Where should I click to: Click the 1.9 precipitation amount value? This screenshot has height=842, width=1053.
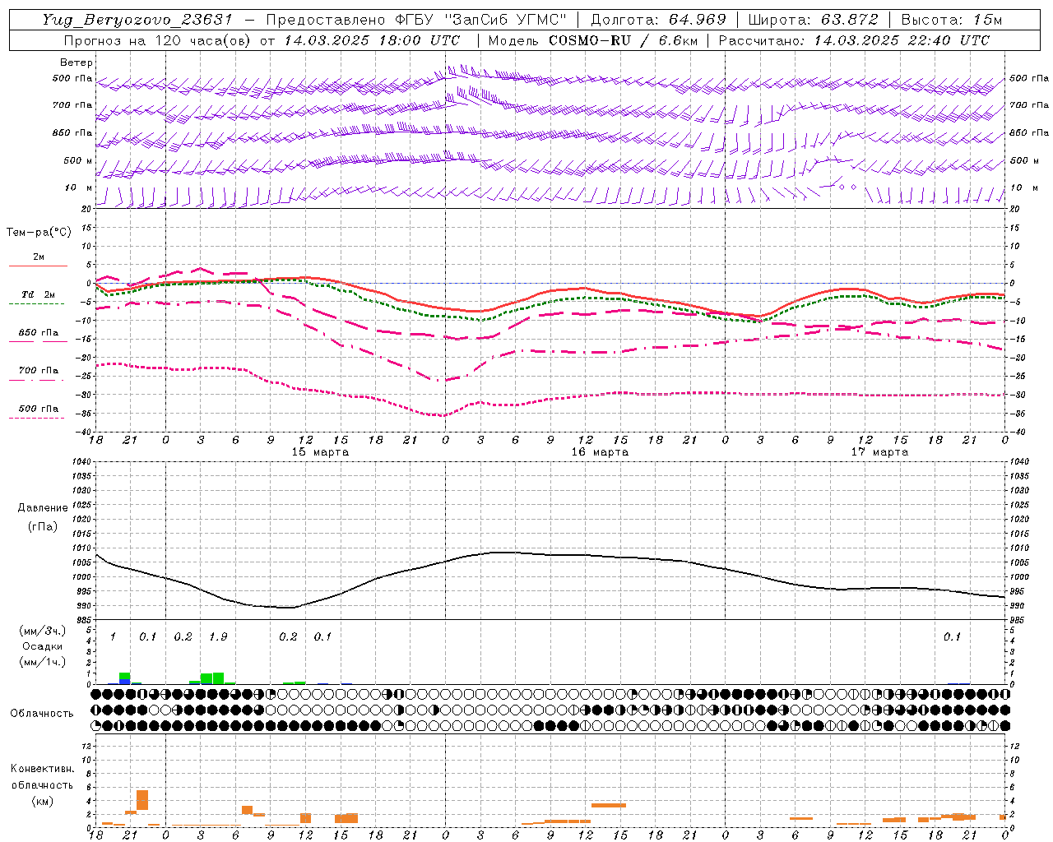coord(218,637)
